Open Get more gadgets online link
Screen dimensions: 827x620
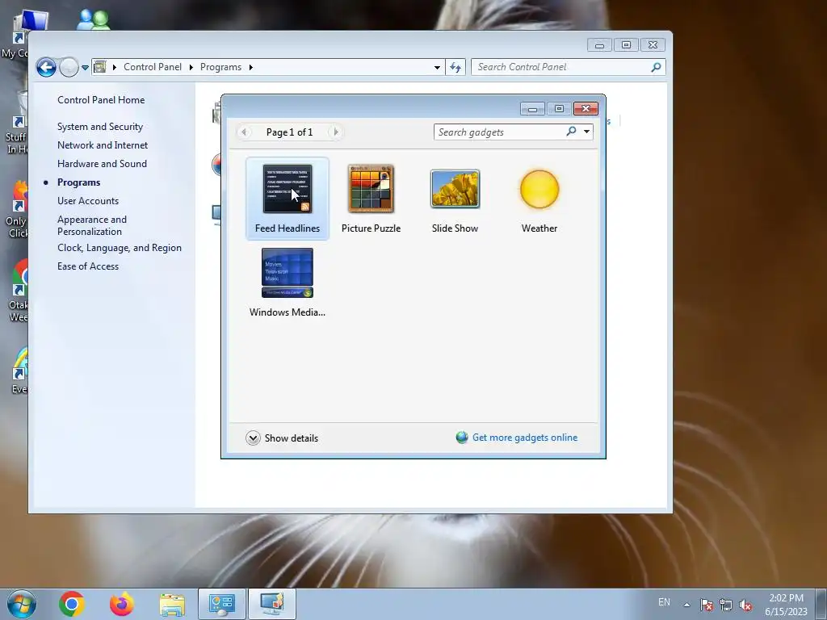click(525, 438)
